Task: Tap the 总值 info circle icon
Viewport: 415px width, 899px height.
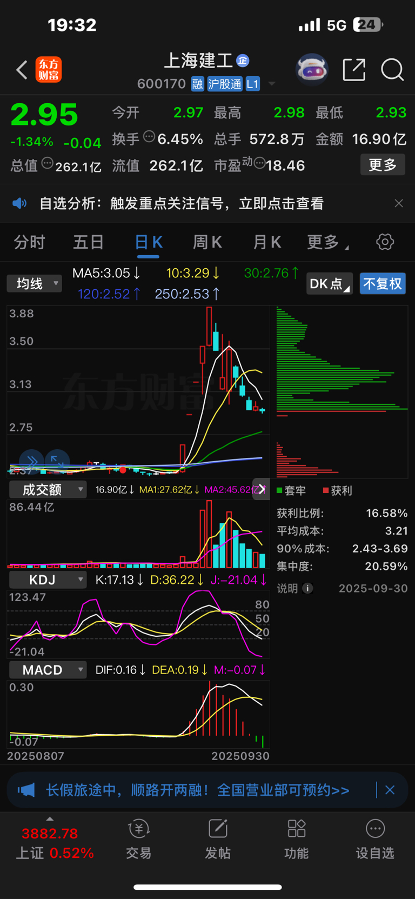Action: [x=48, y=163]
